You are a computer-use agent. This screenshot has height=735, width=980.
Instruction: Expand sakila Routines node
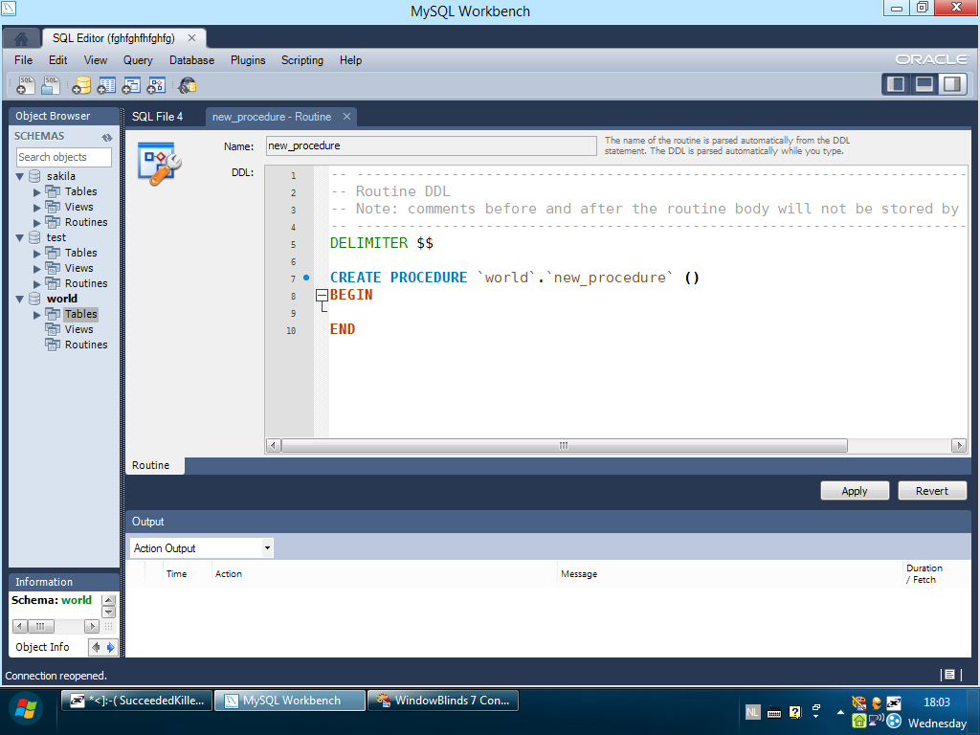click(37, 223)
